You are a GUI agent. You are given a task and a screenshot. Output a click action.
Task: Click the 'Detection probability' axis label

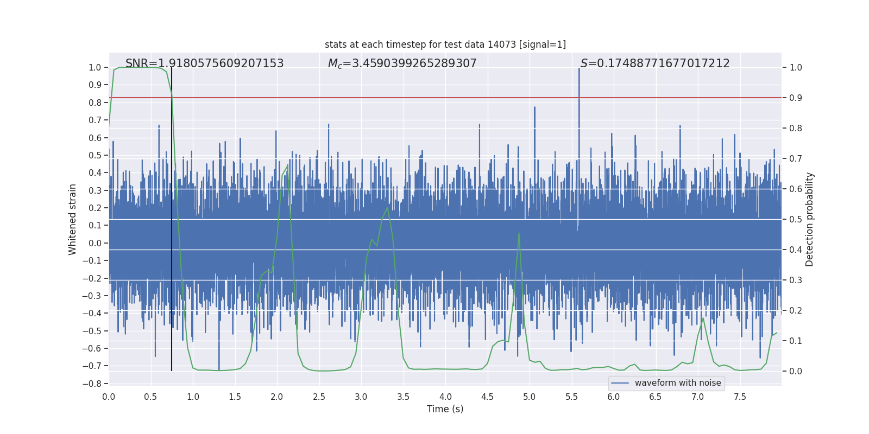[810, 219]
